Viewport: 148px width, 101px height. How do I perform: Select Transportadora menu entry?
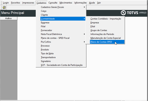pyautogui.click(x=63, y=57)
